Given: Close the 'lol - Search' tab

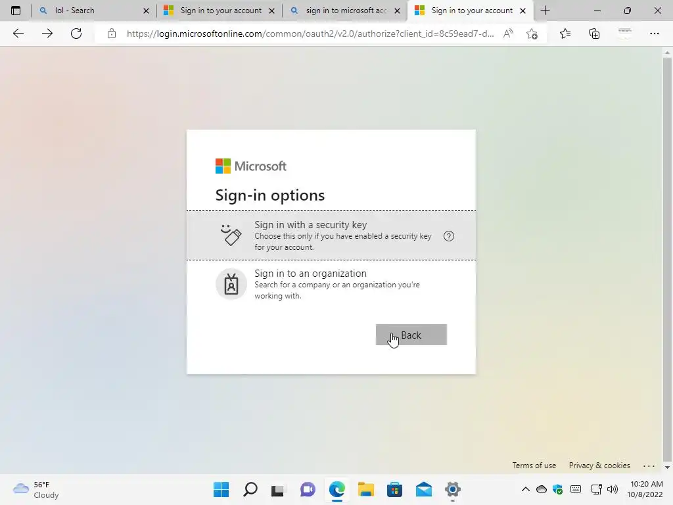Looking at the screenshot, I should click(x=146, y=11).
